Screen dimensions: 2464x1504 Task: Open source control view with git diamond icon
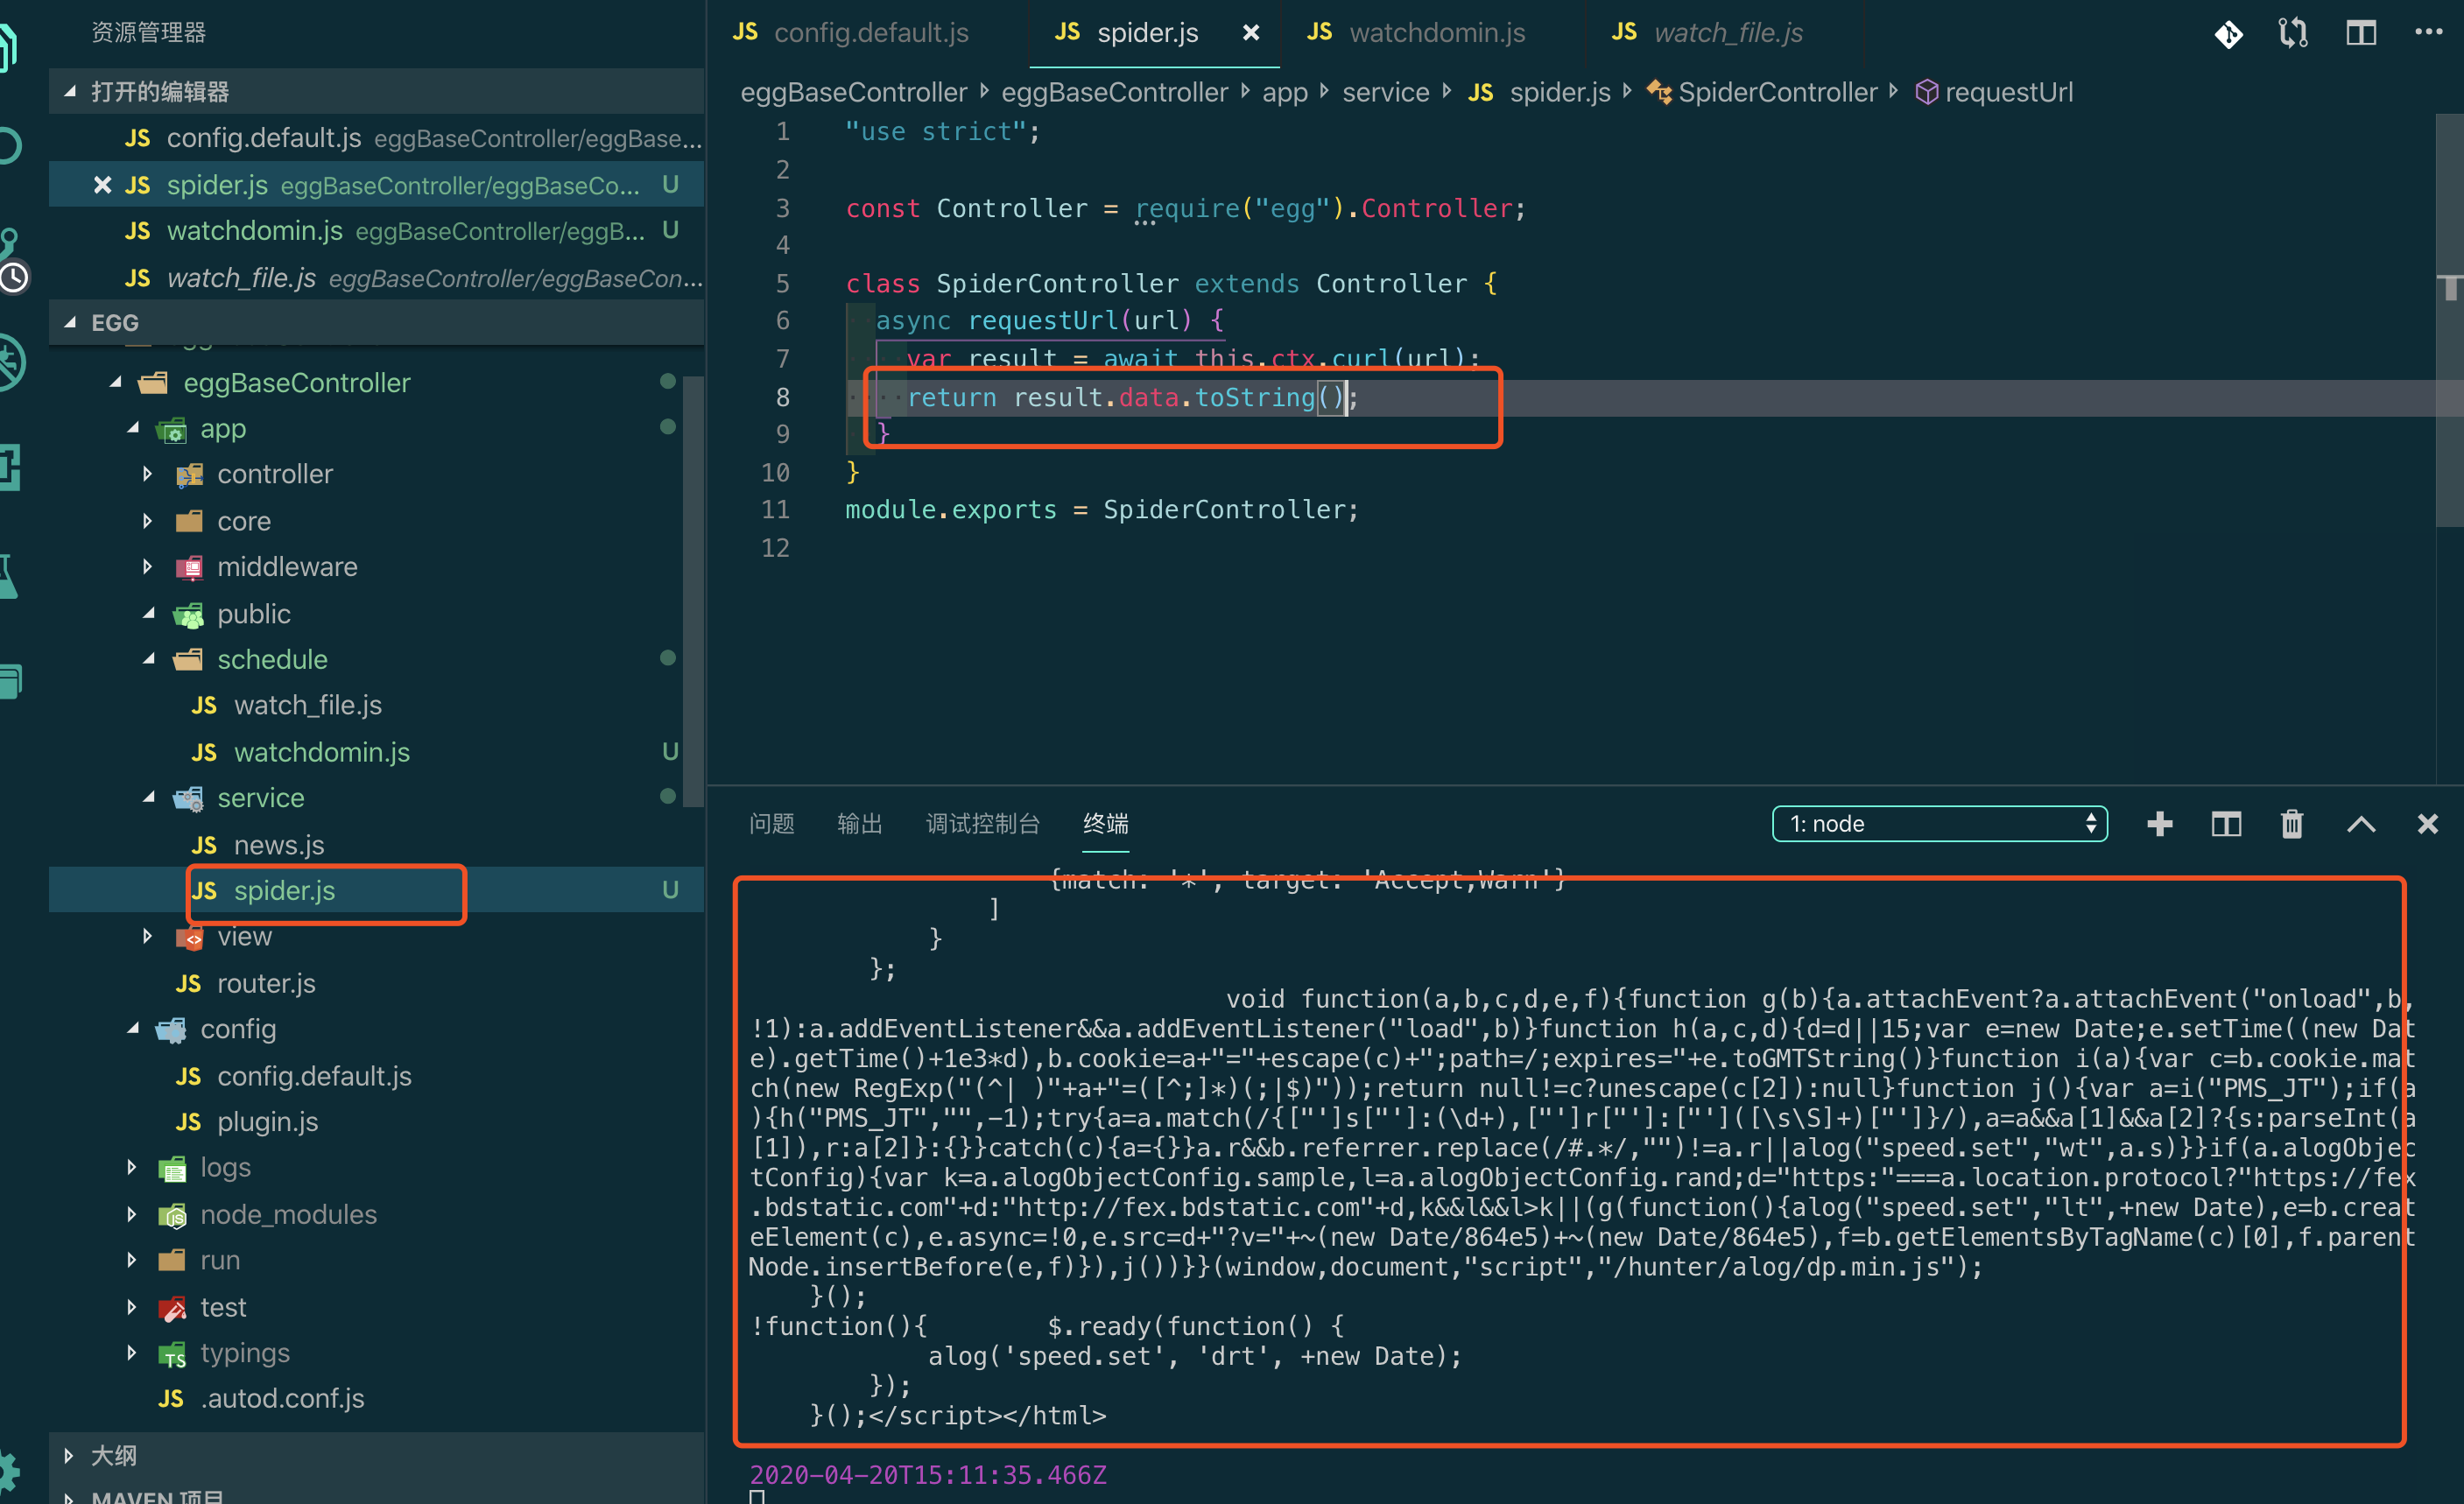2229,34
